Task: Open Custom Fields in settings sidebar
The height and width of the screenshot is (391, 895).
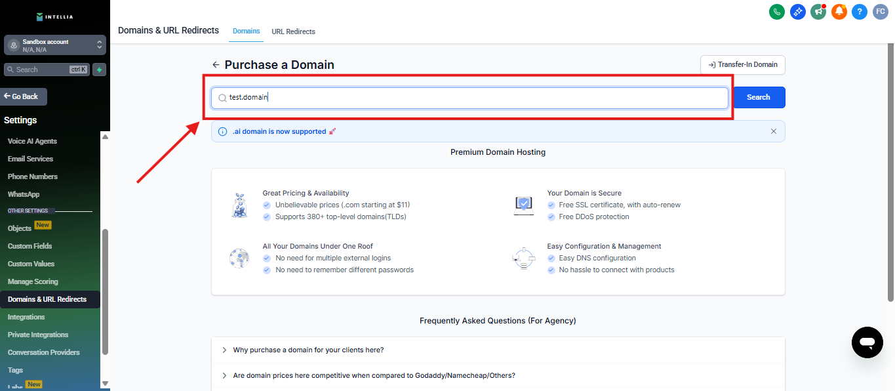Action: coord(30,246)
